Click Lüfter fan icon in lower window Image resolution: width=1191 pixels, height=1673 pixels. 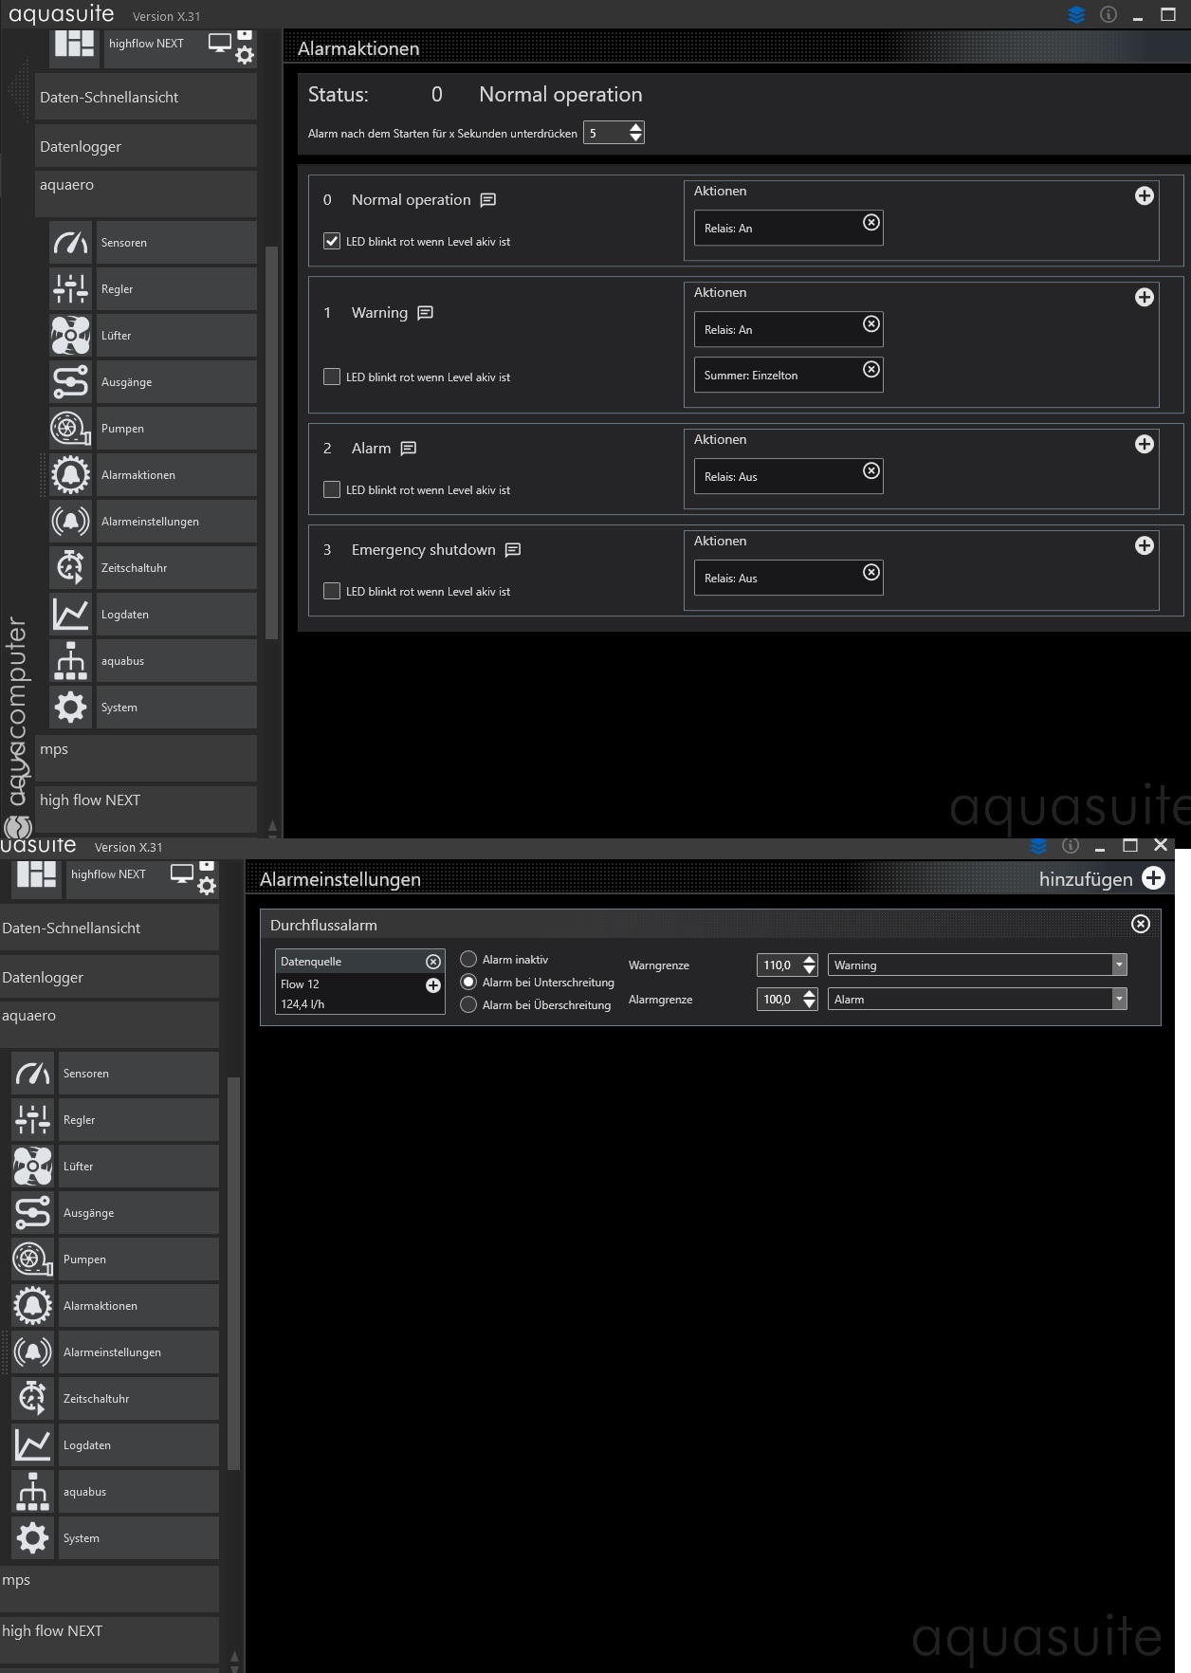[32, 1167]
